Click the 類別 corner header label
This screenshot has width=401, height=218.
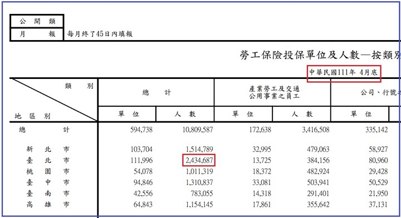coord(79,86)
